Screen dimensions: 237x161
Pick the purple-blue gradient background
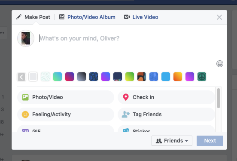pos(106,77)
